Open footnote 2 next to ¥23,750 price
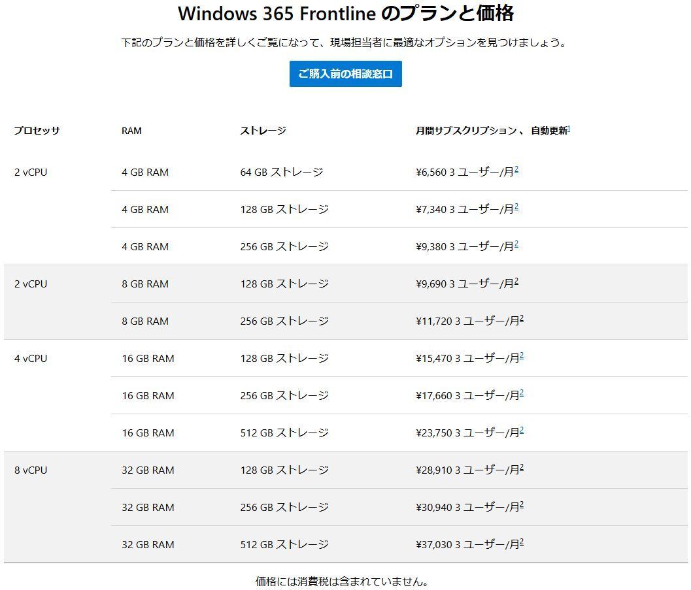This screenshot has height=590, width=691. coord(521,430)
